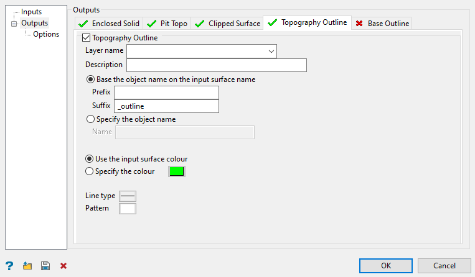Click the green colour swatch
475x277 pixels.
tap(177, 171)
